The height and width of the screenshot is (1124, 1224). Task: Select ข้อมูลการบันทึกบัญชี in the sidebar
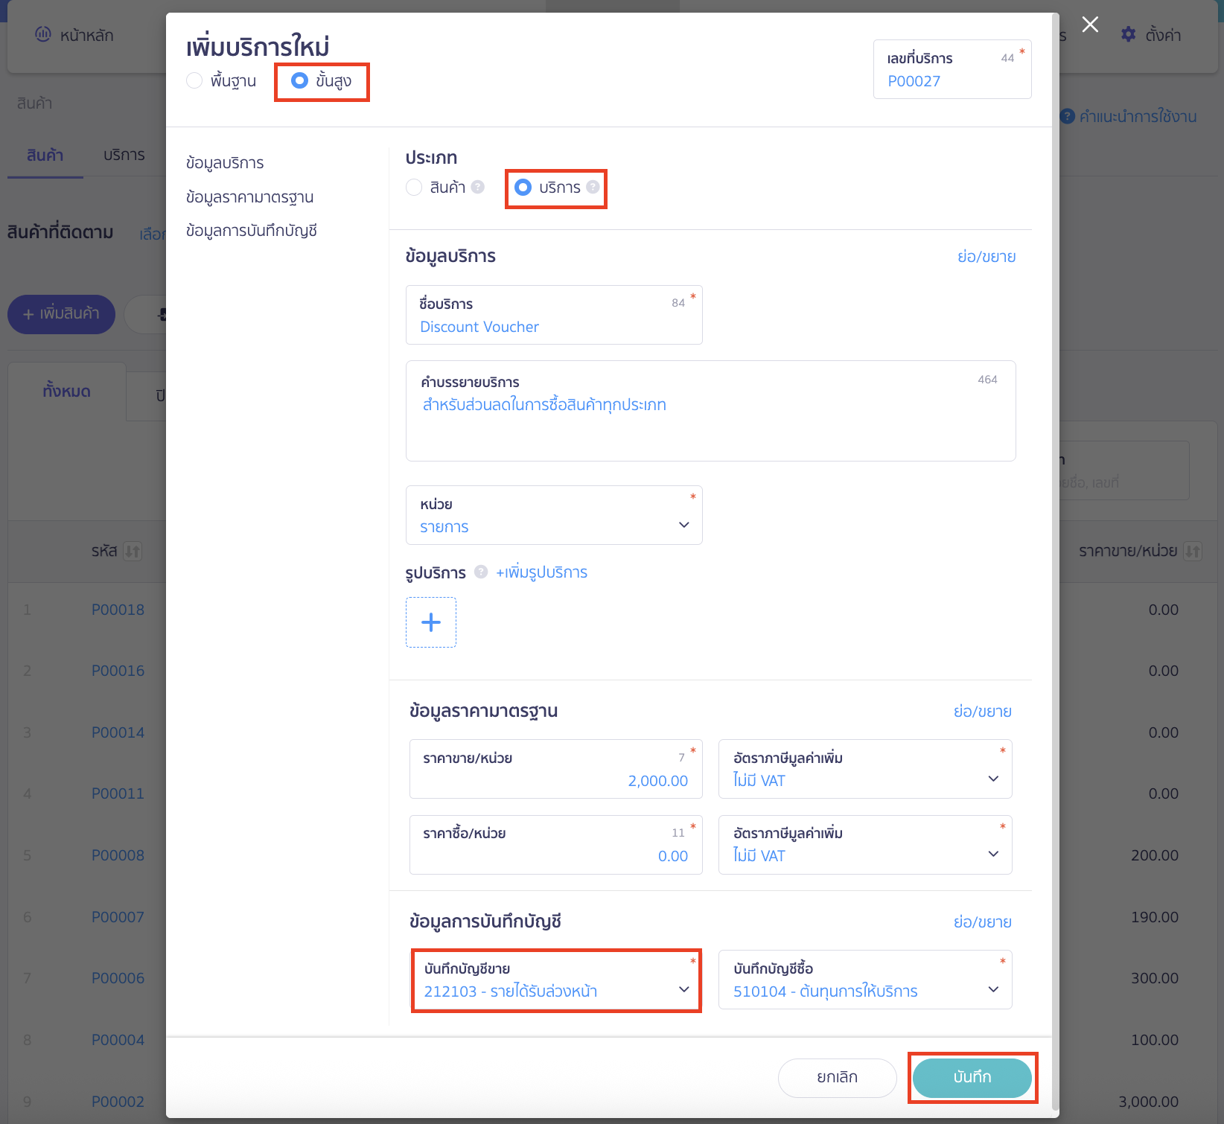[252, 231]
